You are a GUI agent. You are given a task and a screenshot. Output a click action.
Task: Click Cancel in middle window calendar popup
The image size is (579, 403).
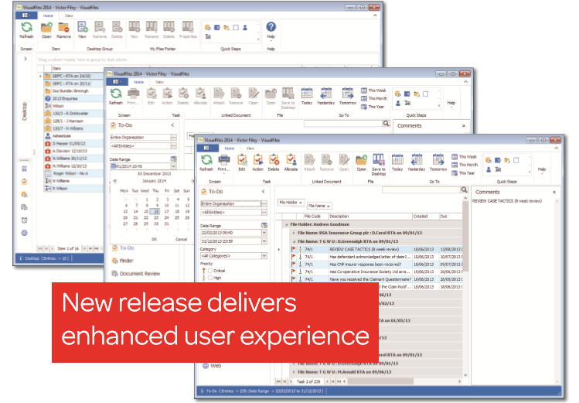181,239
